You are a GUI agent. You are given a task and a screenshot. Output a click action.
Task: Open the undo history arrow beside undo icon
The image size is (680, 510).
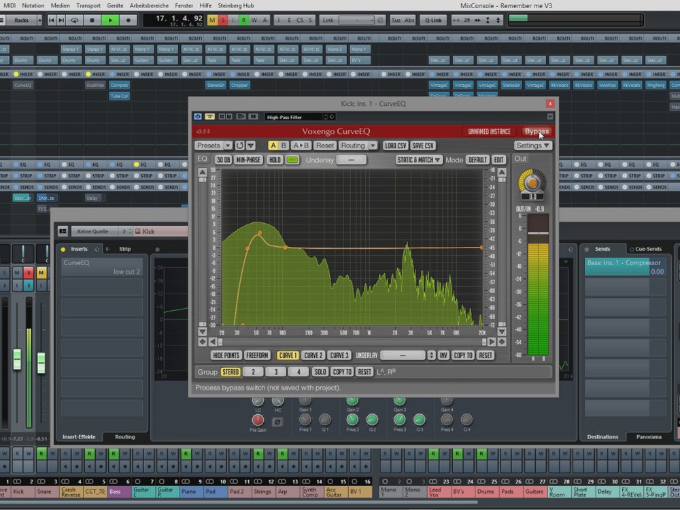coord(251,146)
